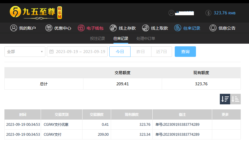Click the 信息公告 bell icon
The image size is (249, 141).
[213, 28]
